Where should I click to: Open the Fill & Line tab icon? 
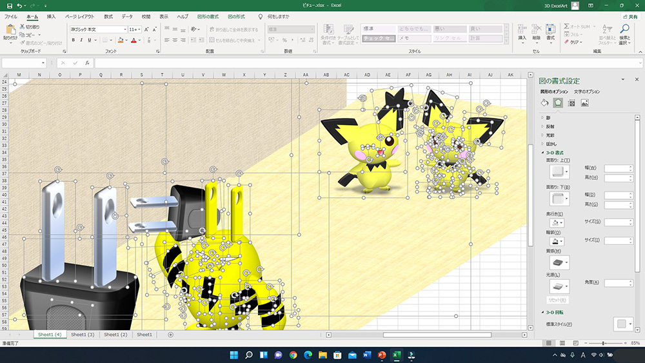[x=544, y=103]
